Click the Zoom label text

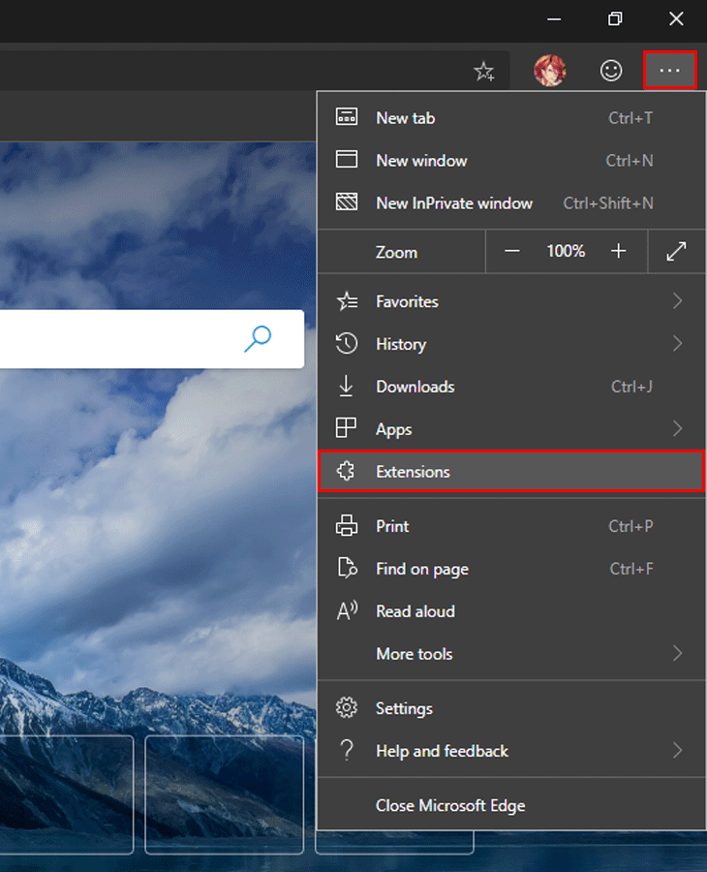tap(396, 252)
